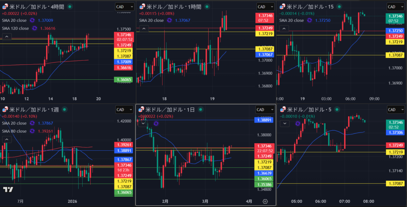Click SMA 20 icon on 1-hour chart
The width and height of the screenshot is (407, 207).
pyautogui.click(x=169, y=20)
